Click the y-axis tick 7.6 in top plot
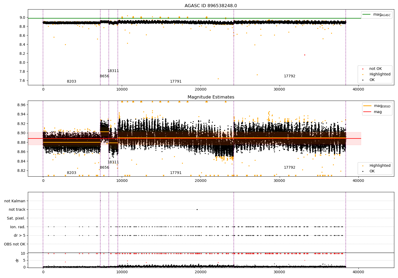Image resolution: width=398 pixels, height=278 pixels. (x=23, y=80)
